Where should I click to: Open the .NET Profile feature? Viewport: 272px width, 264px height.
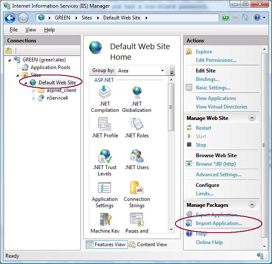[x=105, y=128]
